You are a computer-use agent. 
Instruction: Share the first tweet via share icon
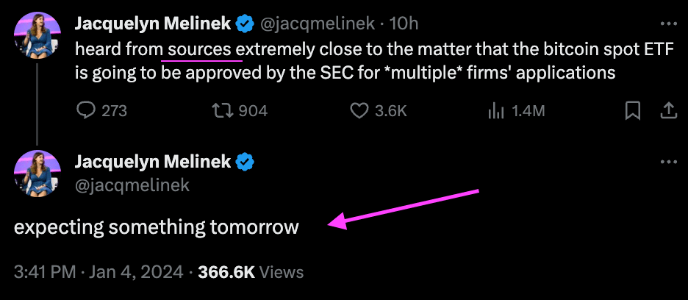669,111
